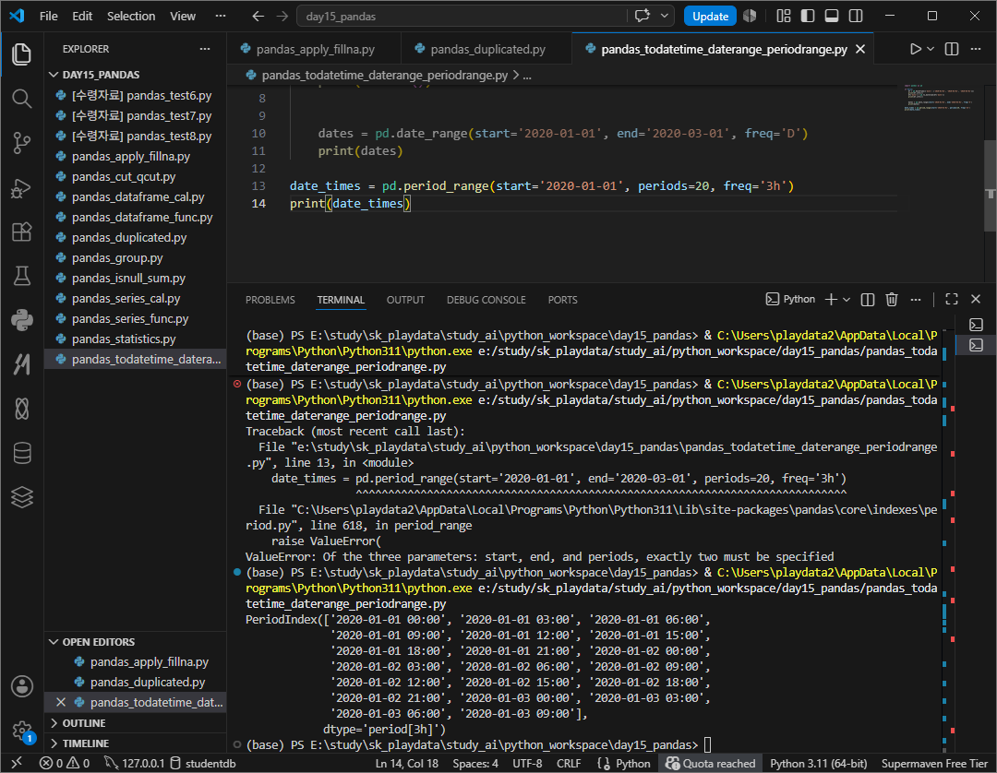Customize layout button in title bar
Image resolution: width=997 pixels, height=773 pixels.
784,16
